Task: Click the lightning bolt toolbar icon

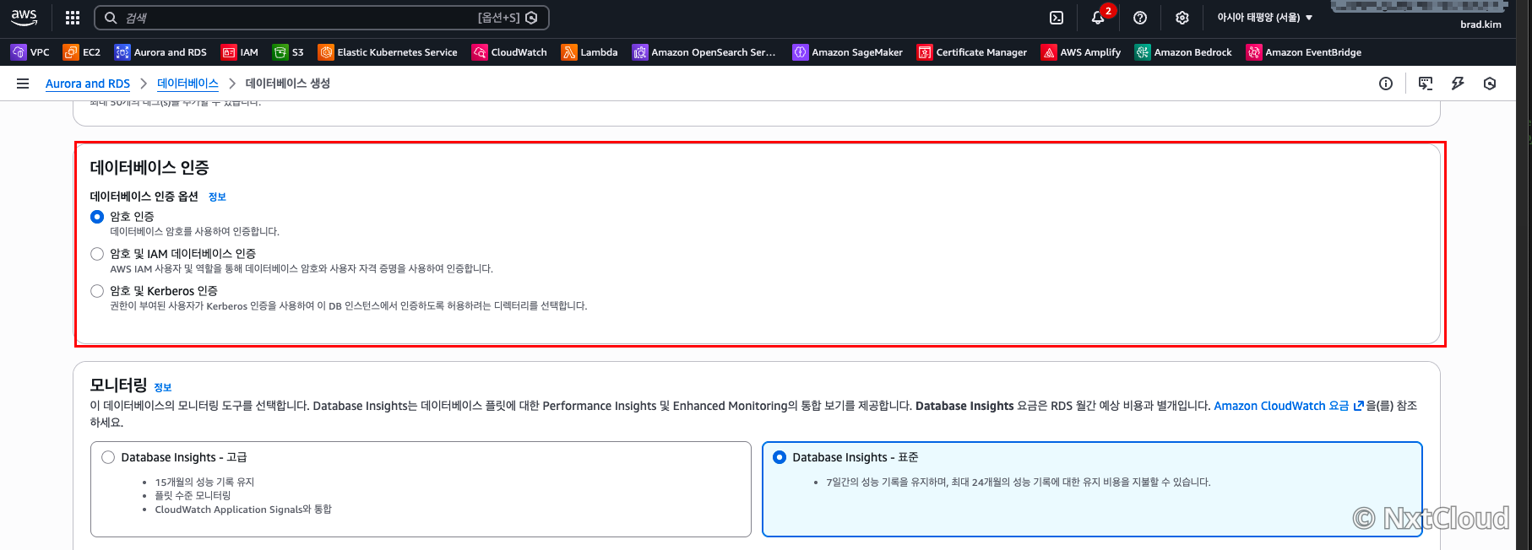Action: coord(1458,84)
